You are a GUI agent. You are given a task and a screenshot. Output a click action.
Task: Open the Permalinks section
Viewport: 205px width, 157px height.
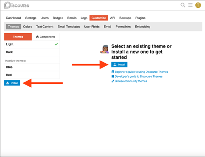point(123,27)
